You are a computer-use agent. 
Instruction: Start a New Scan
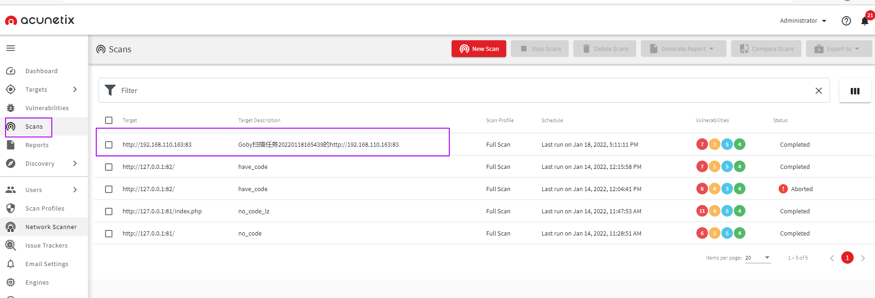point(479,49)
